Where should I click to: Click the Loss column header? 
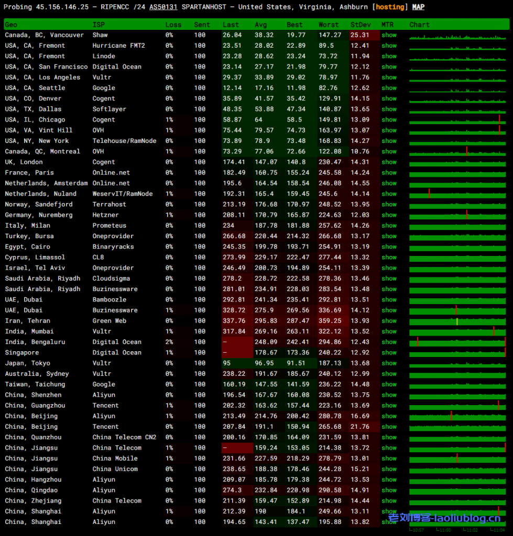point(173,25)
